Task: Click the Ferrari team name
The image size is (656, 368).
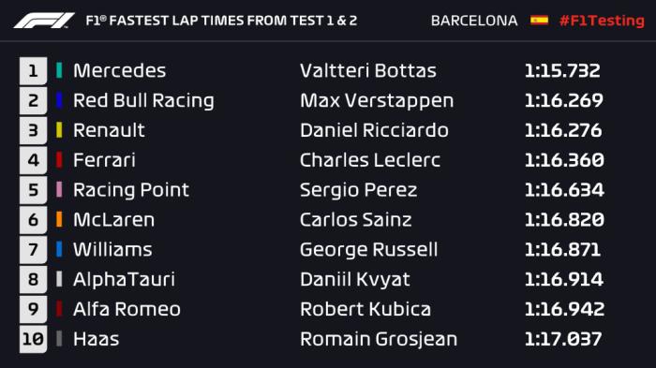Action: pos(104,160)
